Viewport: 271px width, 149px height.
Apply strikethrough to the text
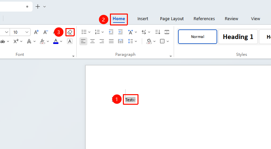(x=2, y=41)
